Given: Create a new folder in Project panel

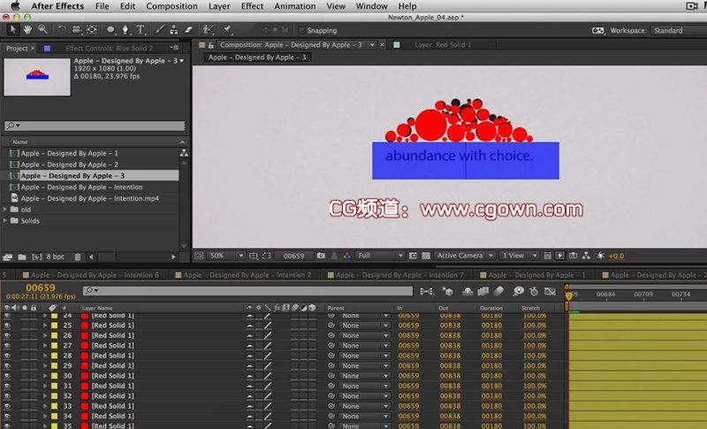Looking at the screenshot, I should (x=21, y=257).
